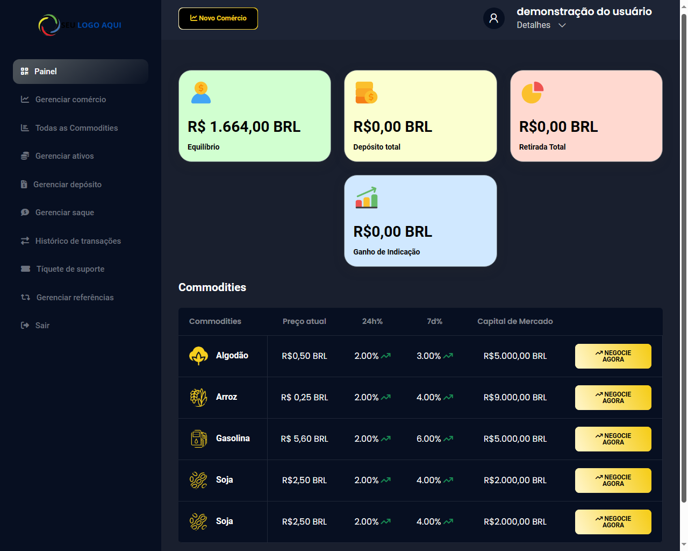Expand the Detalhes user dropdown

click(541, 25)
